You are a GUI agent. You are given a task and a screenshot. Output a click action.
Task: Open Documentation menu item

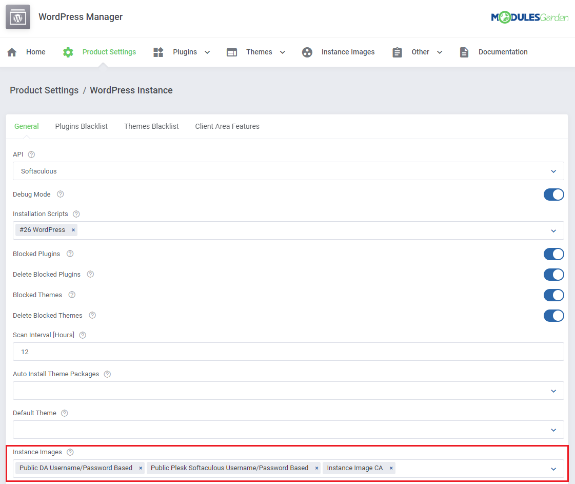tap(503, 52)
